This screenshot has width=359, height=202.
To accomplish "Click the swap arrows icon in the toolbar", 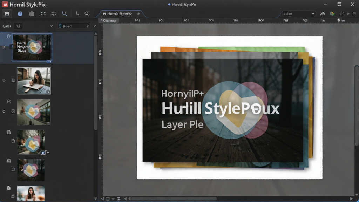I will coord(54,14).
